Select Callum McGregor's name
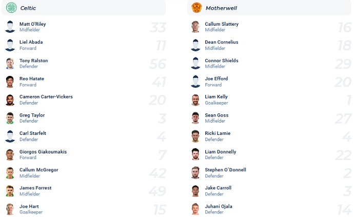This screenshot has width=354, height=217. click(x=38, y=170)
